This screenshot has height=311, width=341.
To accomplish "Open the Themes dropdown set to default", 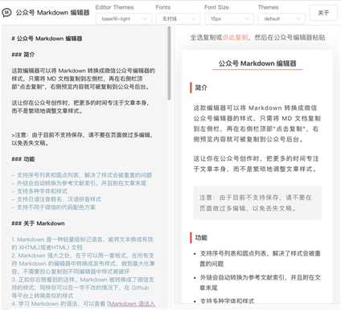I will 281,18.
